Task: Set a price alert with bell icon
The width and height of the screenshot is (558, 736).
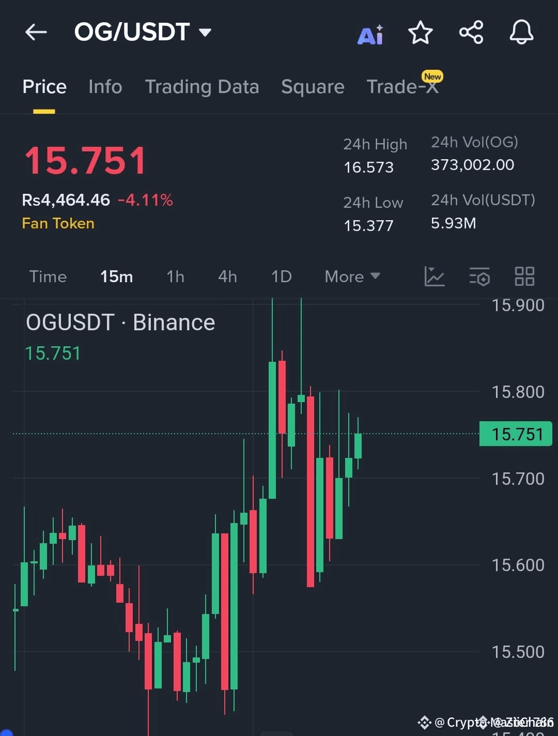Action: 521,33
